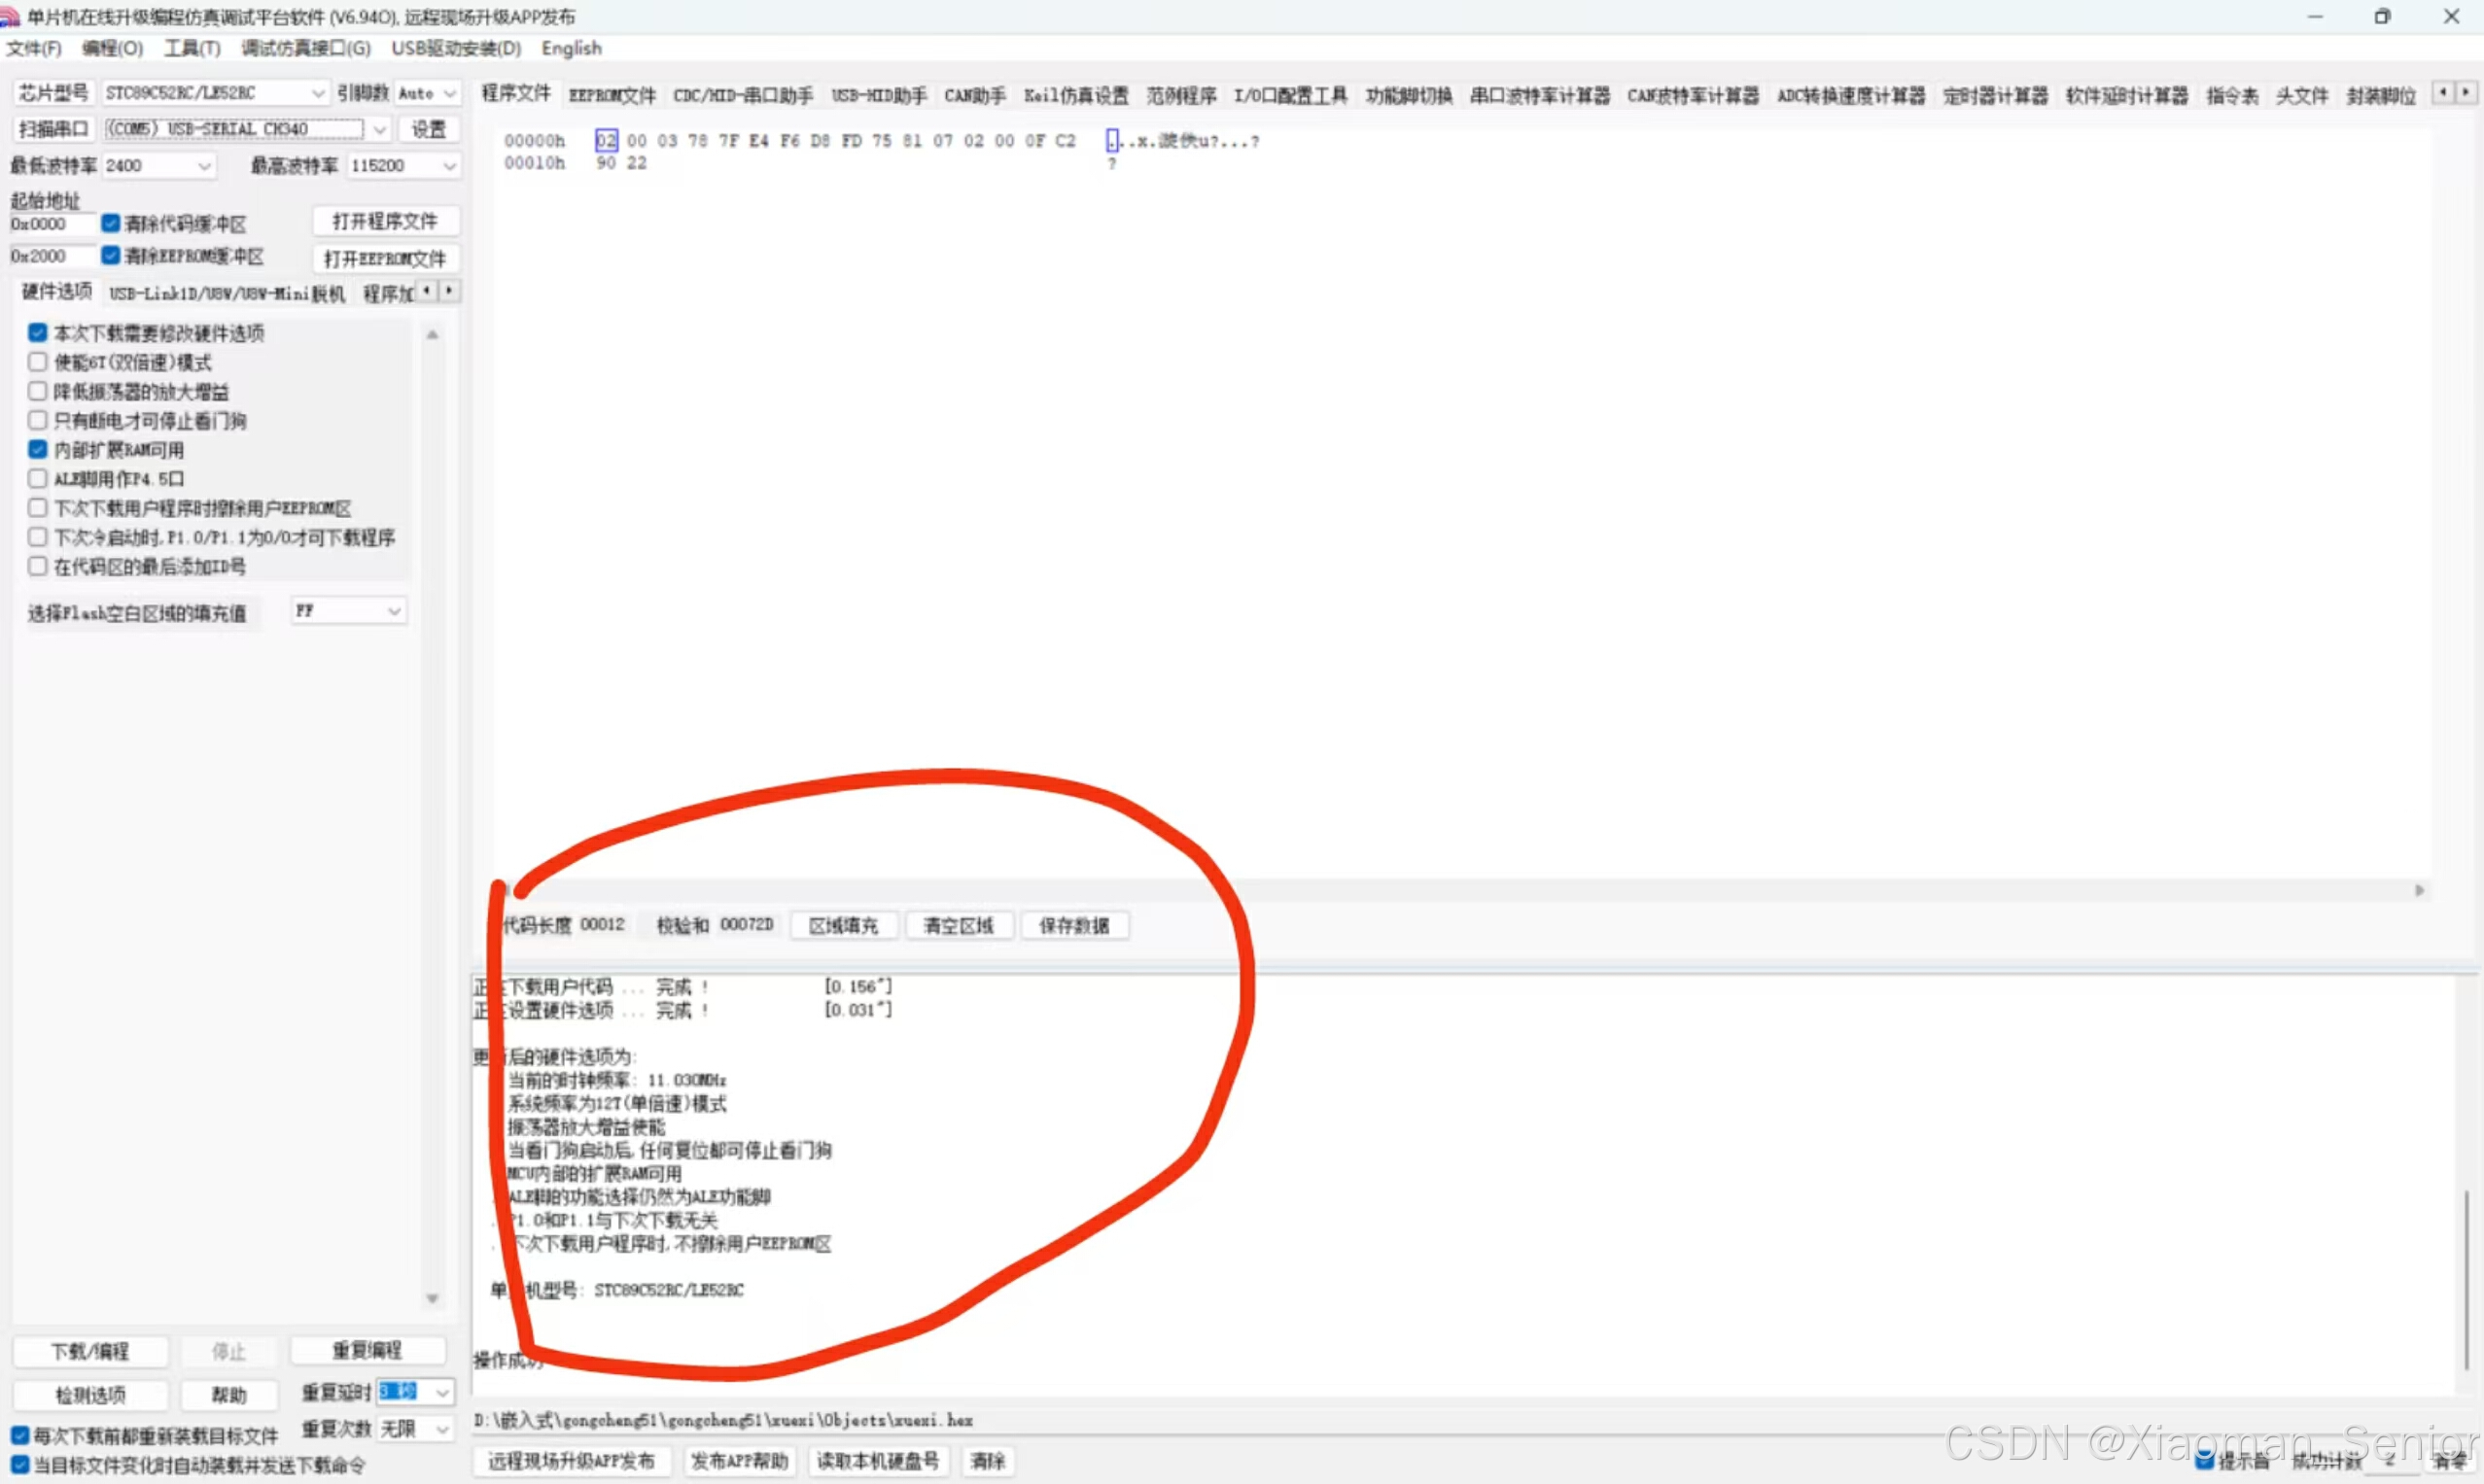Click hardware options list scroll-up arrow

tap(433, 335)
